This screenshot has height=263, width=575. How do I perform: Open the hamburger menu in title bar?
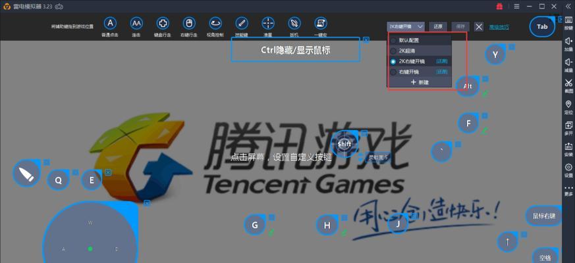pos(516,6)
